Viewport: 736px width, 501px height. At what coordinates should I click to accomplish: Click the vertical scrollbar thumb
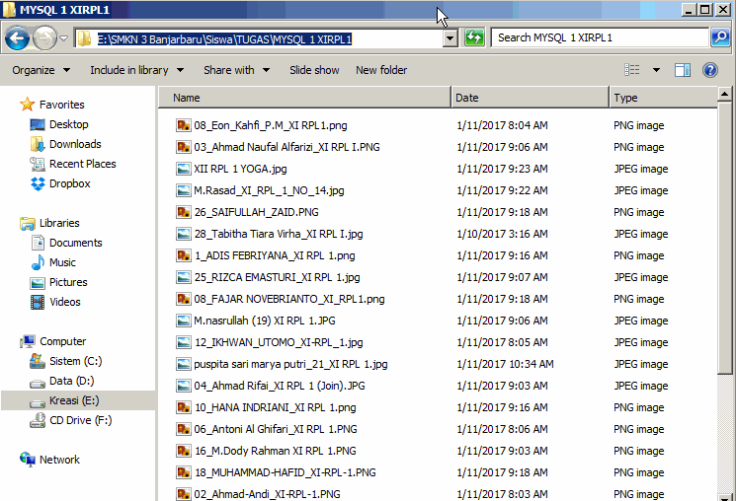pyautogui.click(x=725, y=239)
